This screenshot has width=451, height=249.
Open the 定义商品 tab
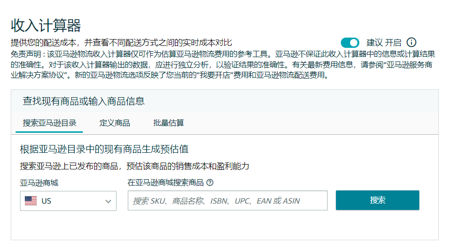[115, 123]
